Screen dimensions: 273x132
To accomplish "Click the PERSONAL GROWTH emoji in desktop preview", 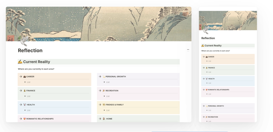I will coord(104,77).
